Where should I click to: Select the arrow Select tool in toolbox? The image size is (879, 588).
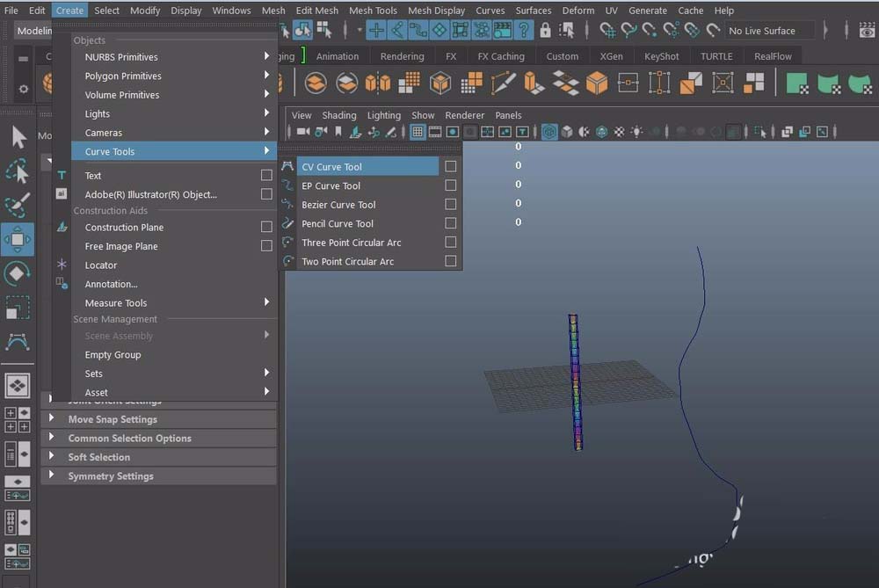point(18,136)
